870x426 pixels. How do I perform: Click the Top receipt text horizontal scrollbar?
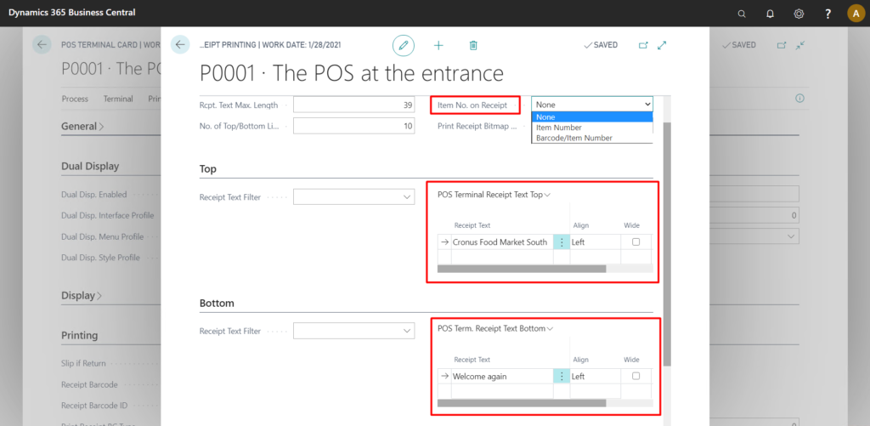pyautogui.click(x=522, y=268)
